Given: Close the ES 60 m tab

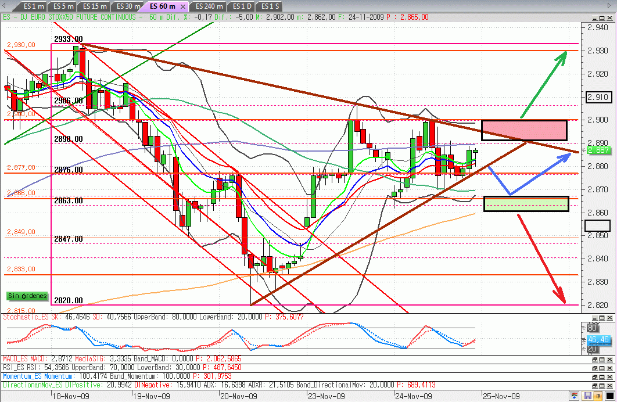Looking at the screenshot, I should (x=183, y=7).
